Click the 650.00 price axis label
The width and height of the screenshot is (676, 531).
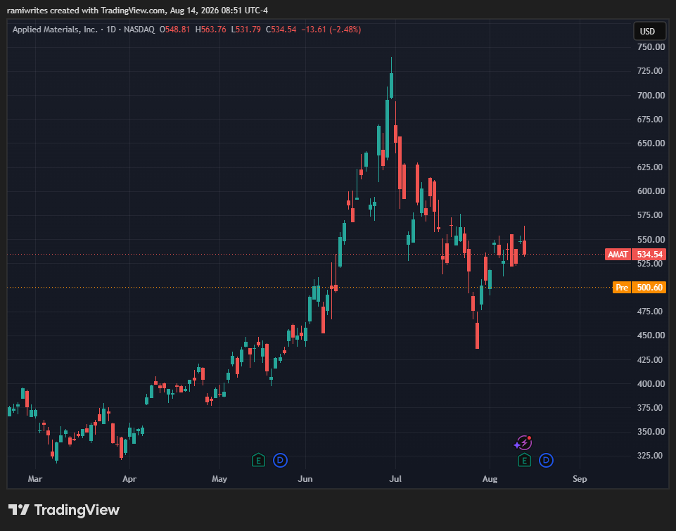tap(651, 143)
